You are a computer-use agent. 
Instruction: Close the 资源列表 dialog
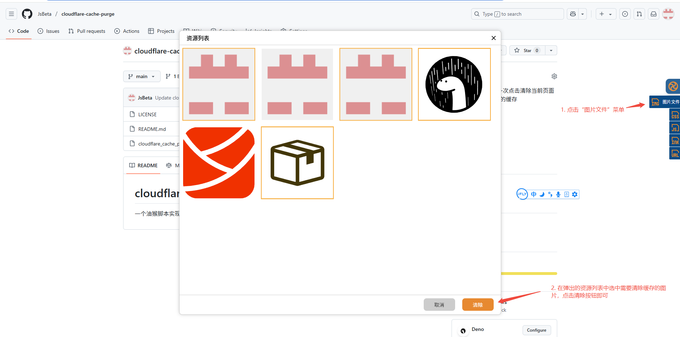[494, 38]
